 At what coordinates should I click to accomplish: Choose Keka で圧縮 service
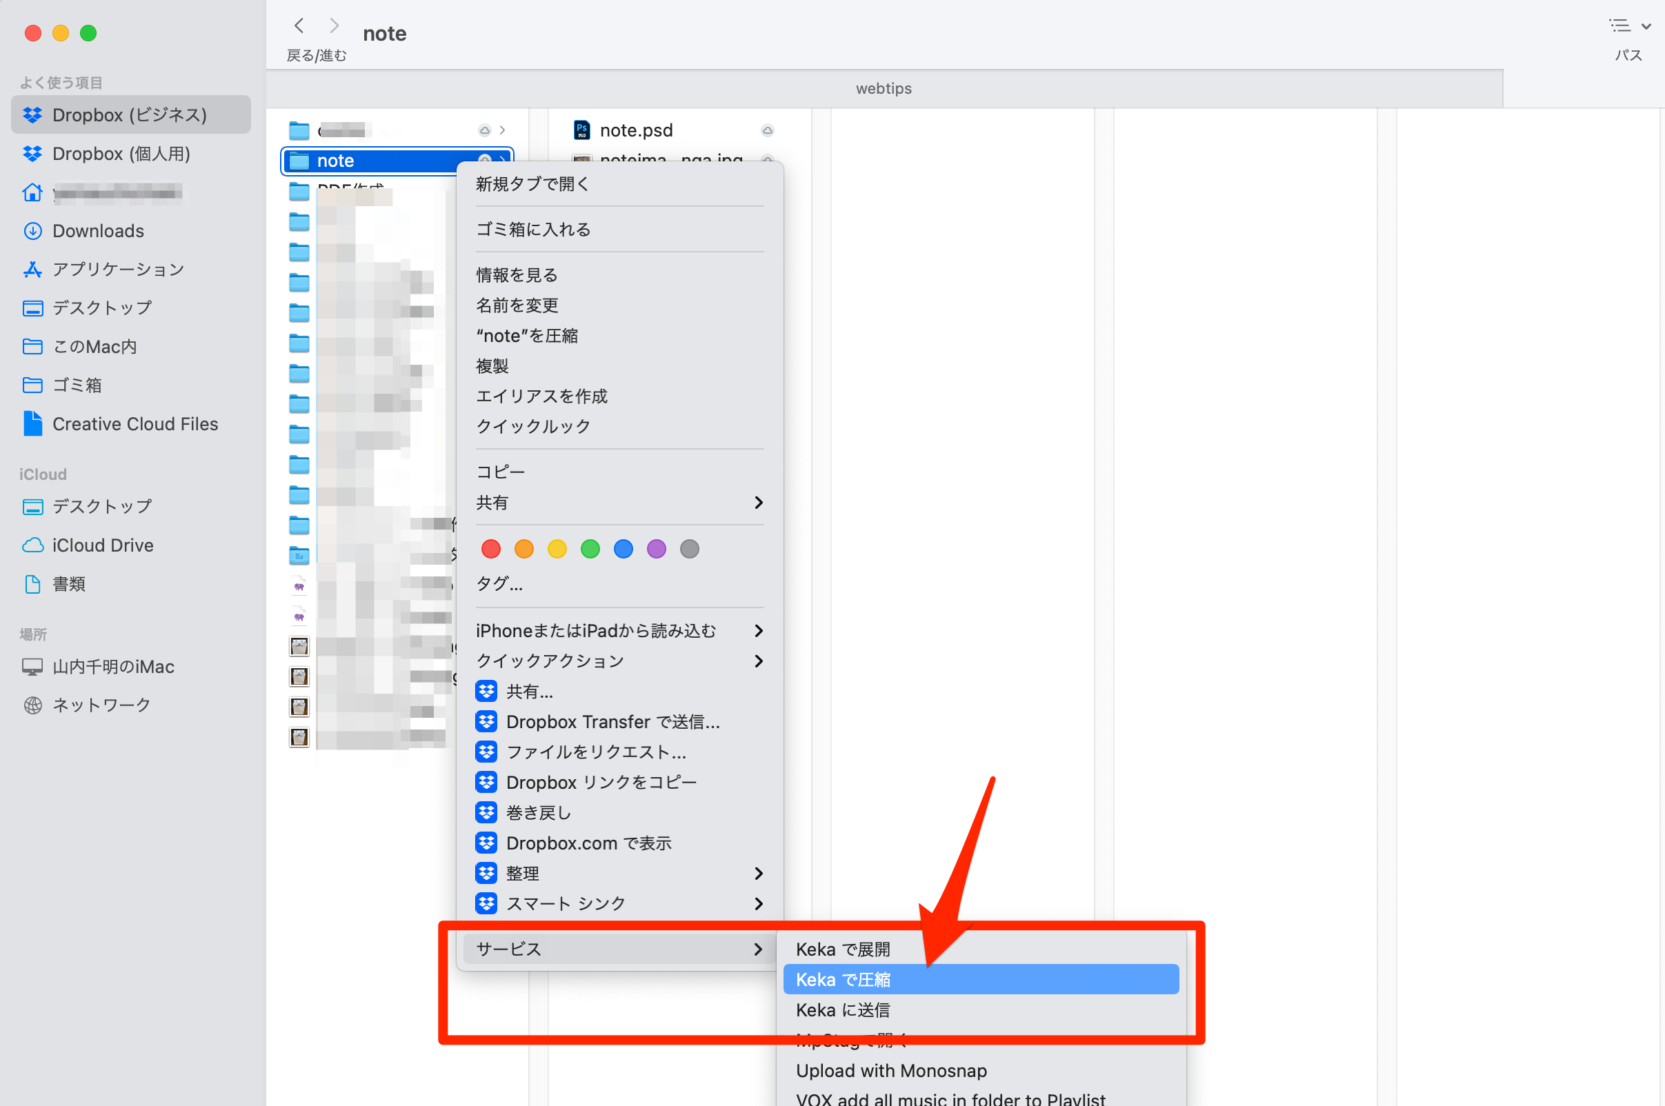(981, 980)
